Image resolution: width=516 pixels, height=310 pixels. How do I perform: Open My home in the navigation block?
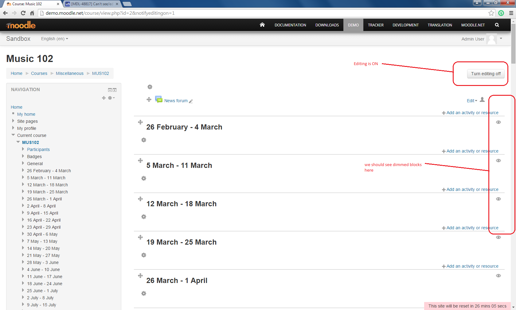click(x=26, y=114)
